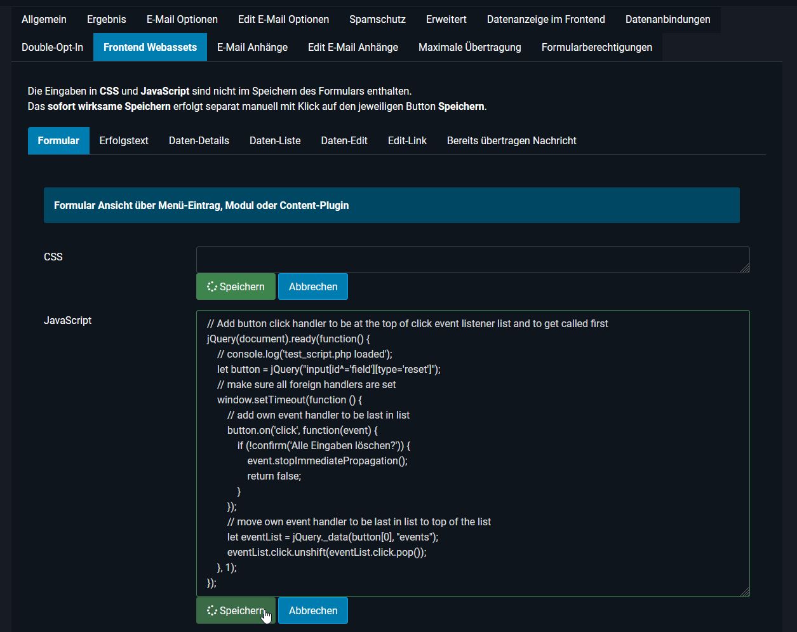
Task: Switch to the Edit-Link sub-tab
Action: pyautogui.click(x=407, y=140)
